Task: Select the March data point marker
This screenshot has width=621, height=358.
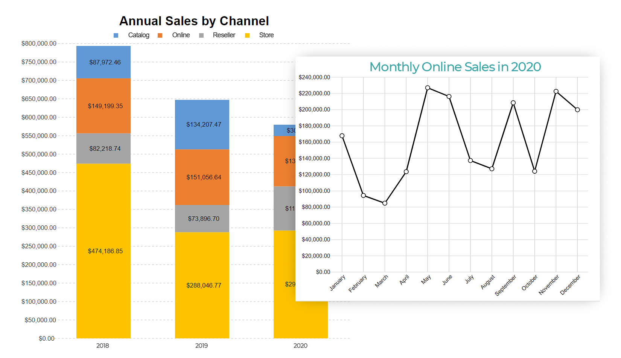Action: (385, 203)
